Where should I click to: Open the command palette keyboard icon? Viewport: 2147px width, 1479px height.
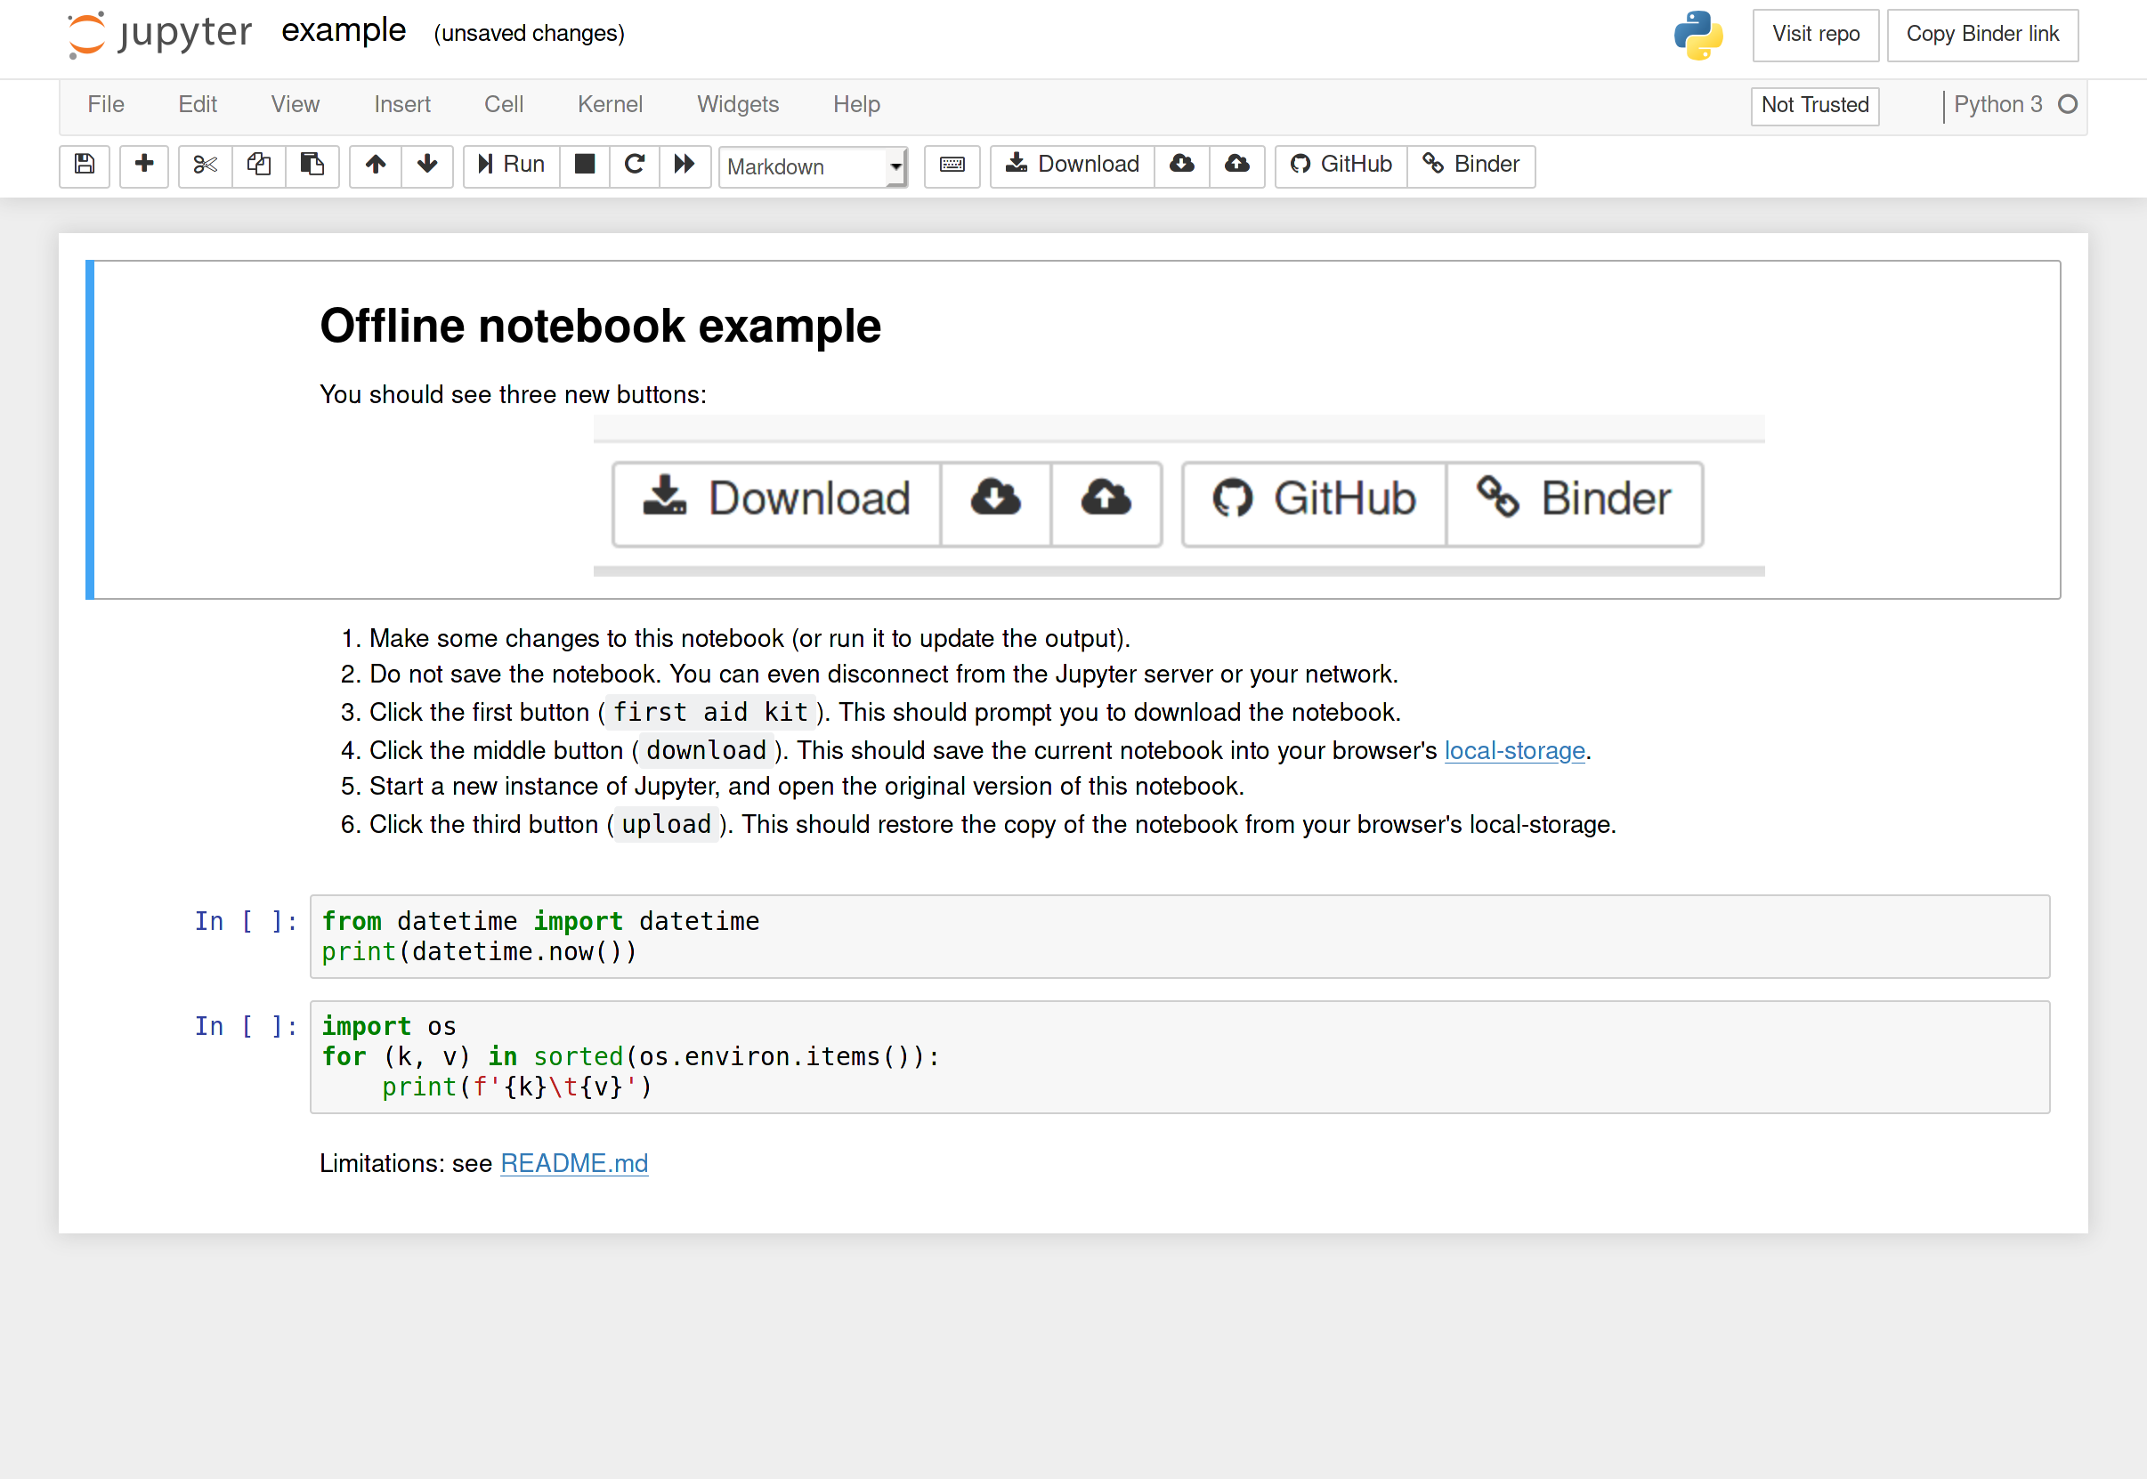point(952,165)
